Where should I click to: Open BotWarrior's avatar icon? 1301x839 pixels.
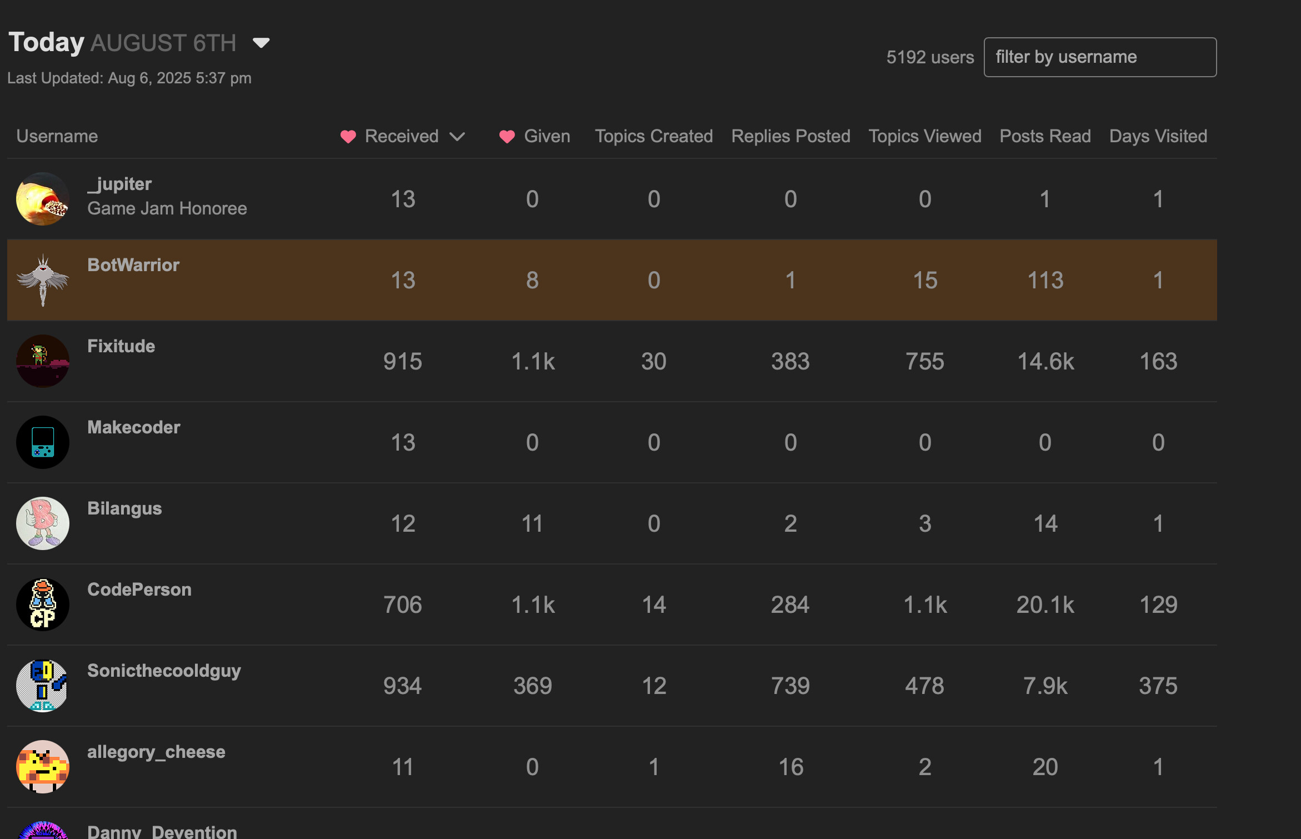(x=43, y=280)
